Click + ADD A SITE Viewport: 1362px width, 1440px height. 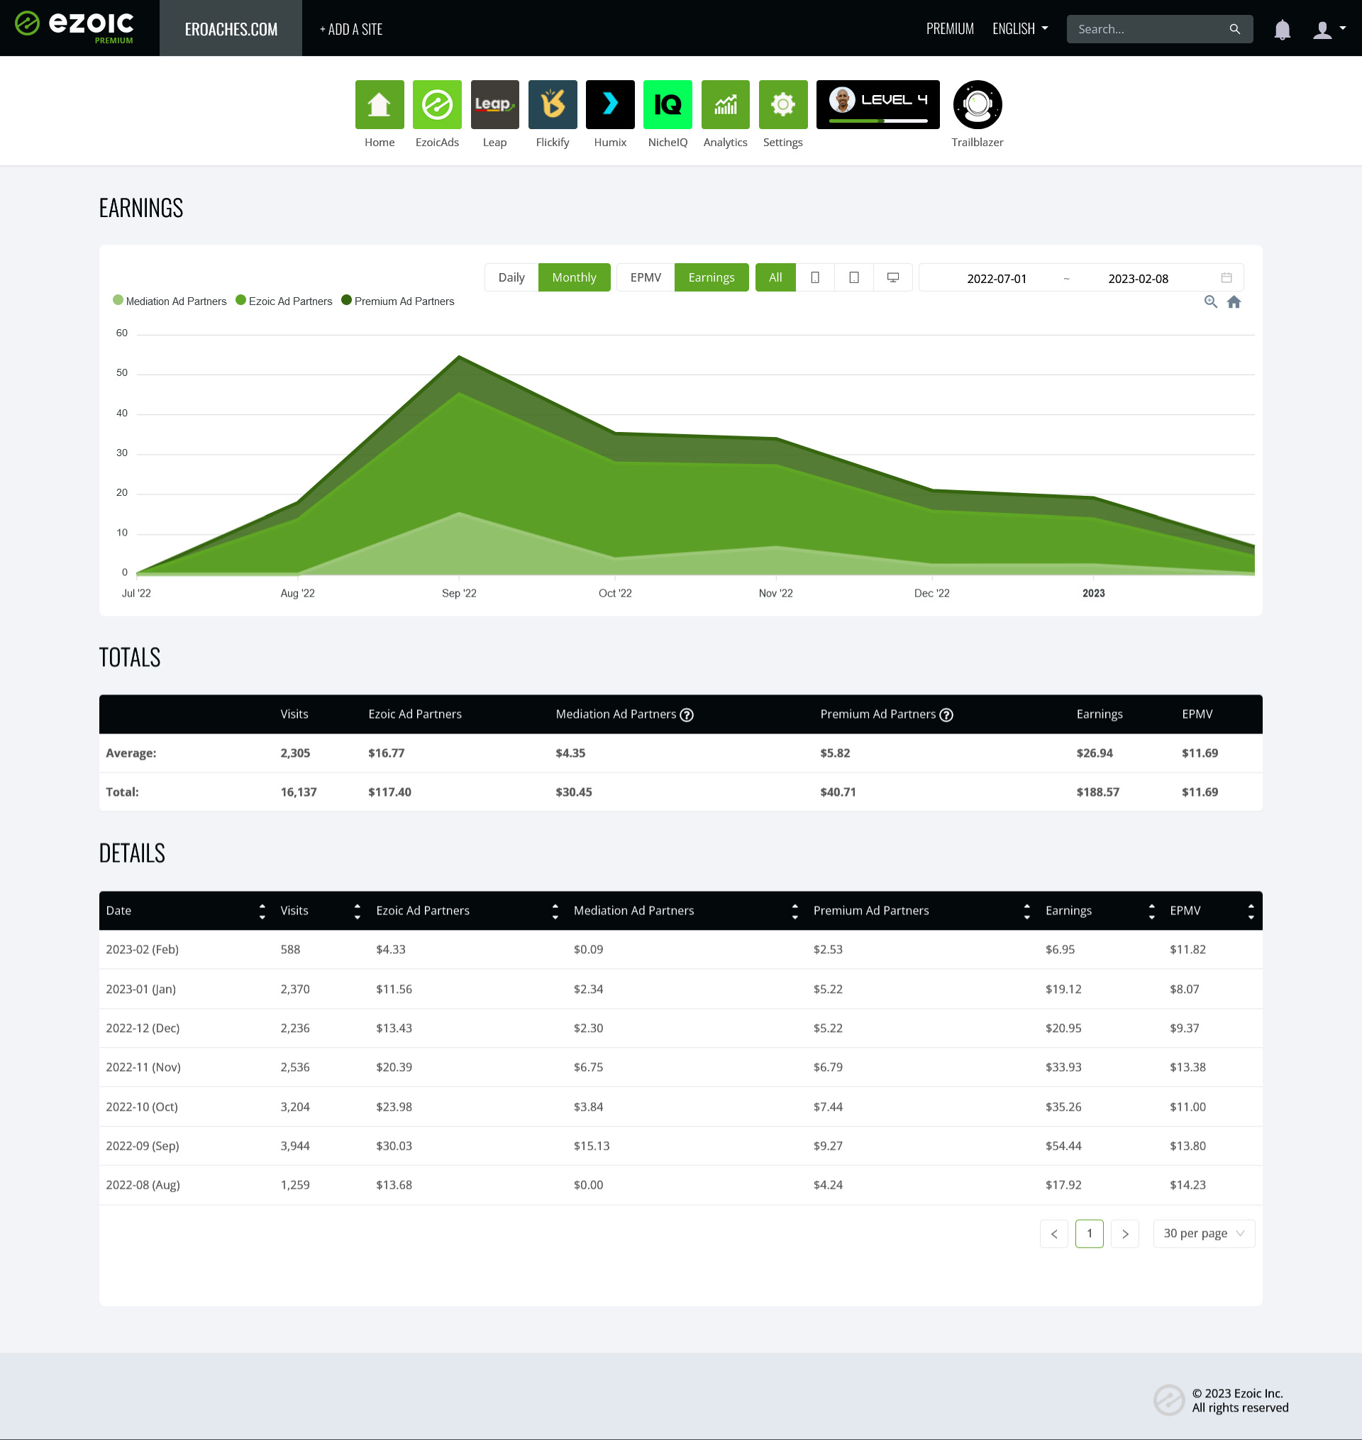pos(350,29)
